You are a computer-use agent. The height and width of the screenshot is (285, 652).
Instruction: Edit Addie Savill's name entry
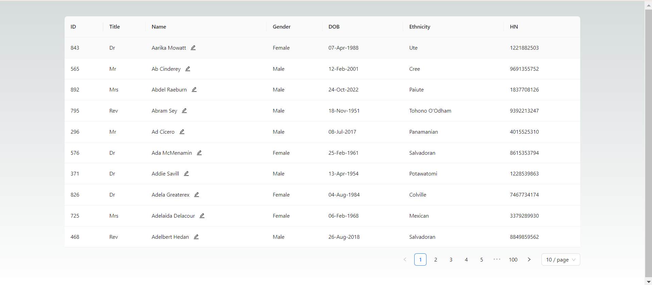186,174
